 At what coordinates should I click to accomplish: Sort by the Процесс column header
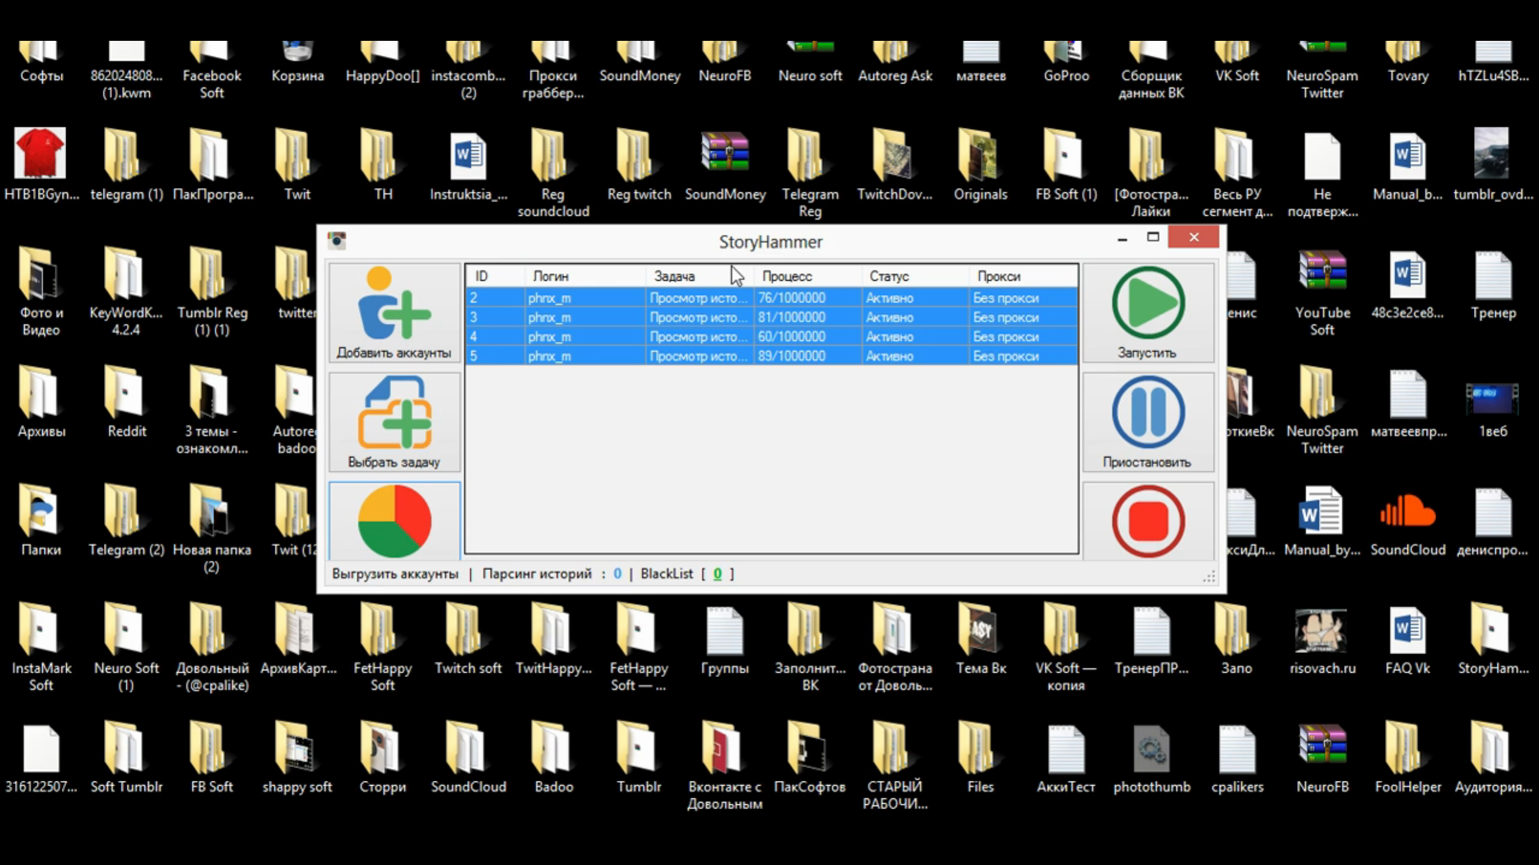pyautogui.click(x=786, y=276)
